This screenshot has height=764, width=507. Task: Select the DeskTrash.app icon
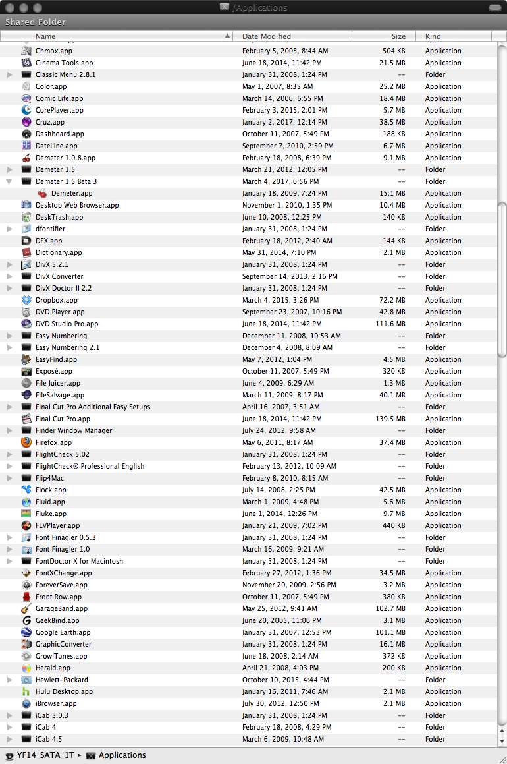[x=26, y=217]
